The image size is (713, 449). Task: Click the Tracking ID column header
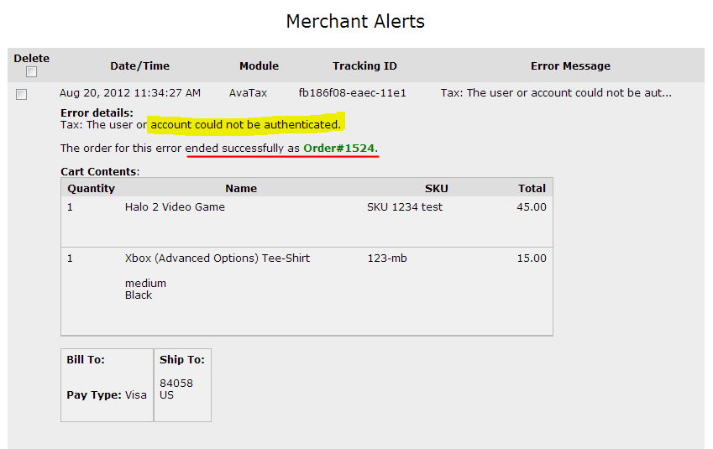pos(364,66)
